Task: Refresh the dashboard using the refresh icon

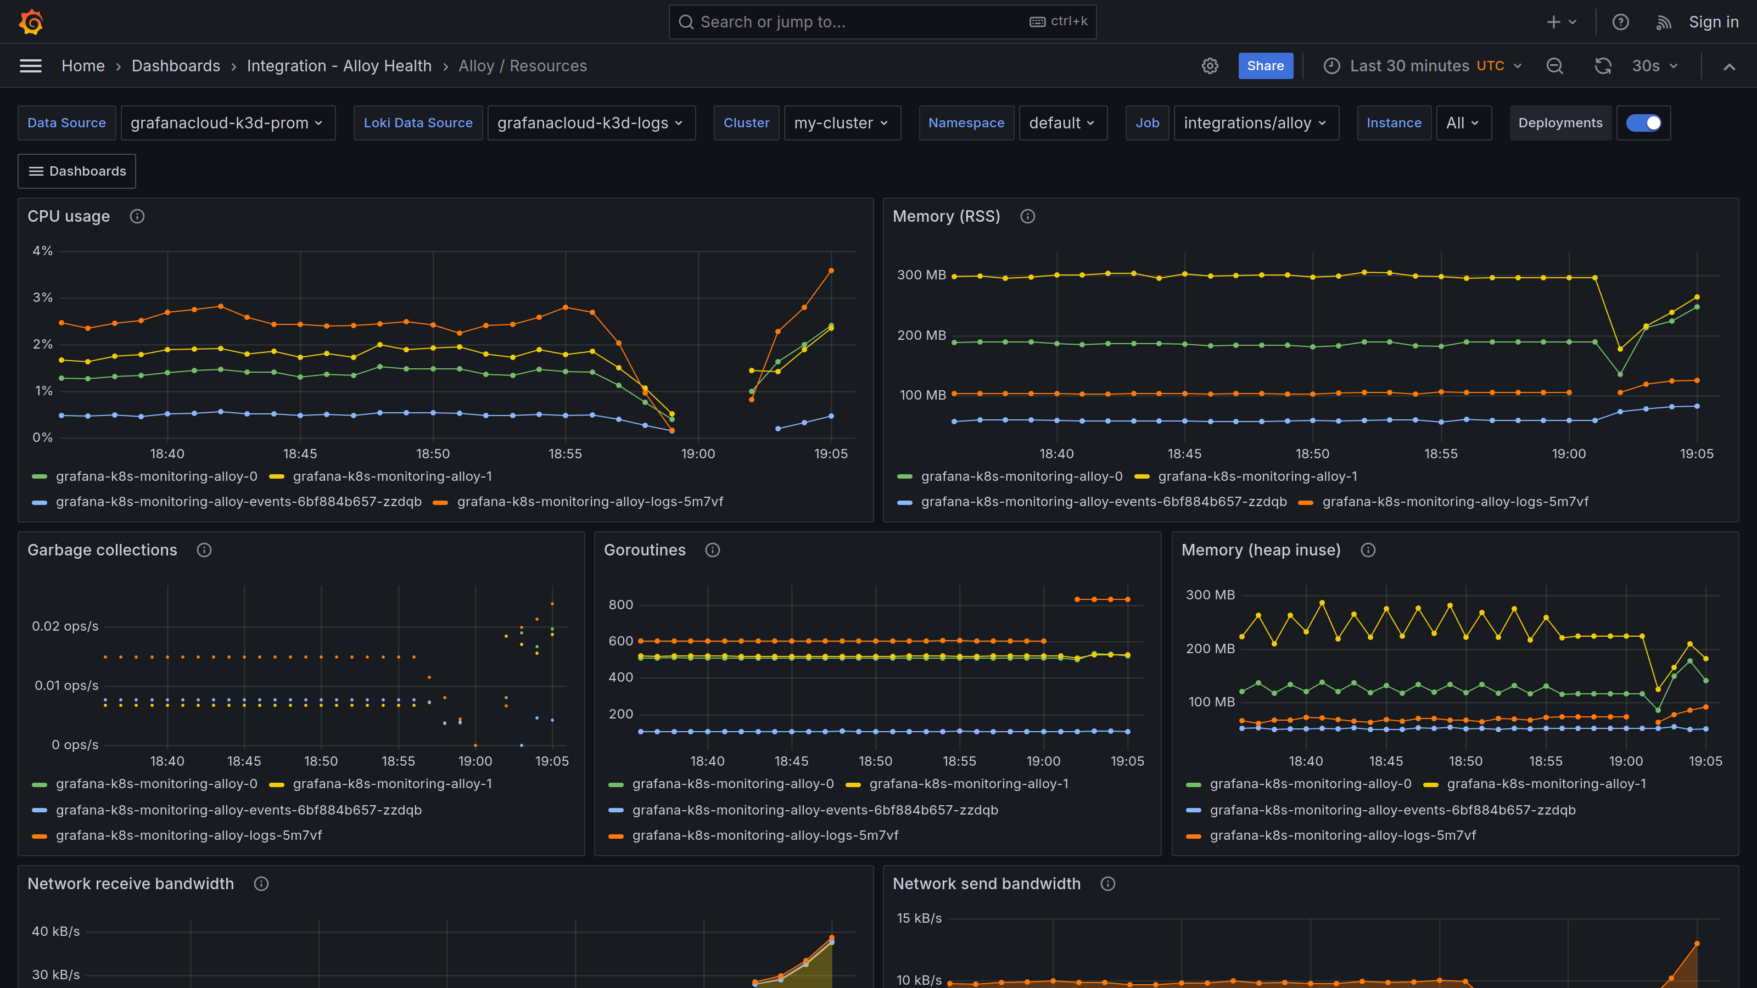Action: [x=1603, y=65]
